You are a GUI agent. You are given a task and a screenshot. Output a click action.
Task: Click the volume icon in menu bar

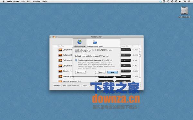180,2
